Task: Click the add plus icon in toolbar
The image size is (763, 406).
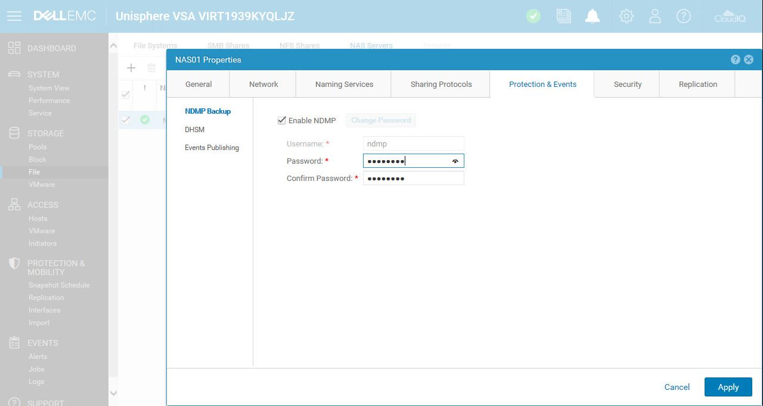Action: click(x=131, y=68)
